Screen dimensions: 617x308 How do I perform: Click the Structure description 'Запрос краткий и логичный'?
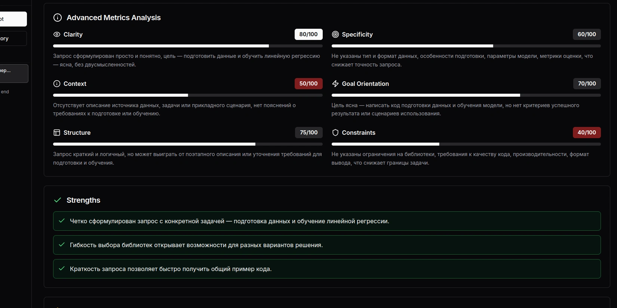pyautogui.click(x=187, y=158)
